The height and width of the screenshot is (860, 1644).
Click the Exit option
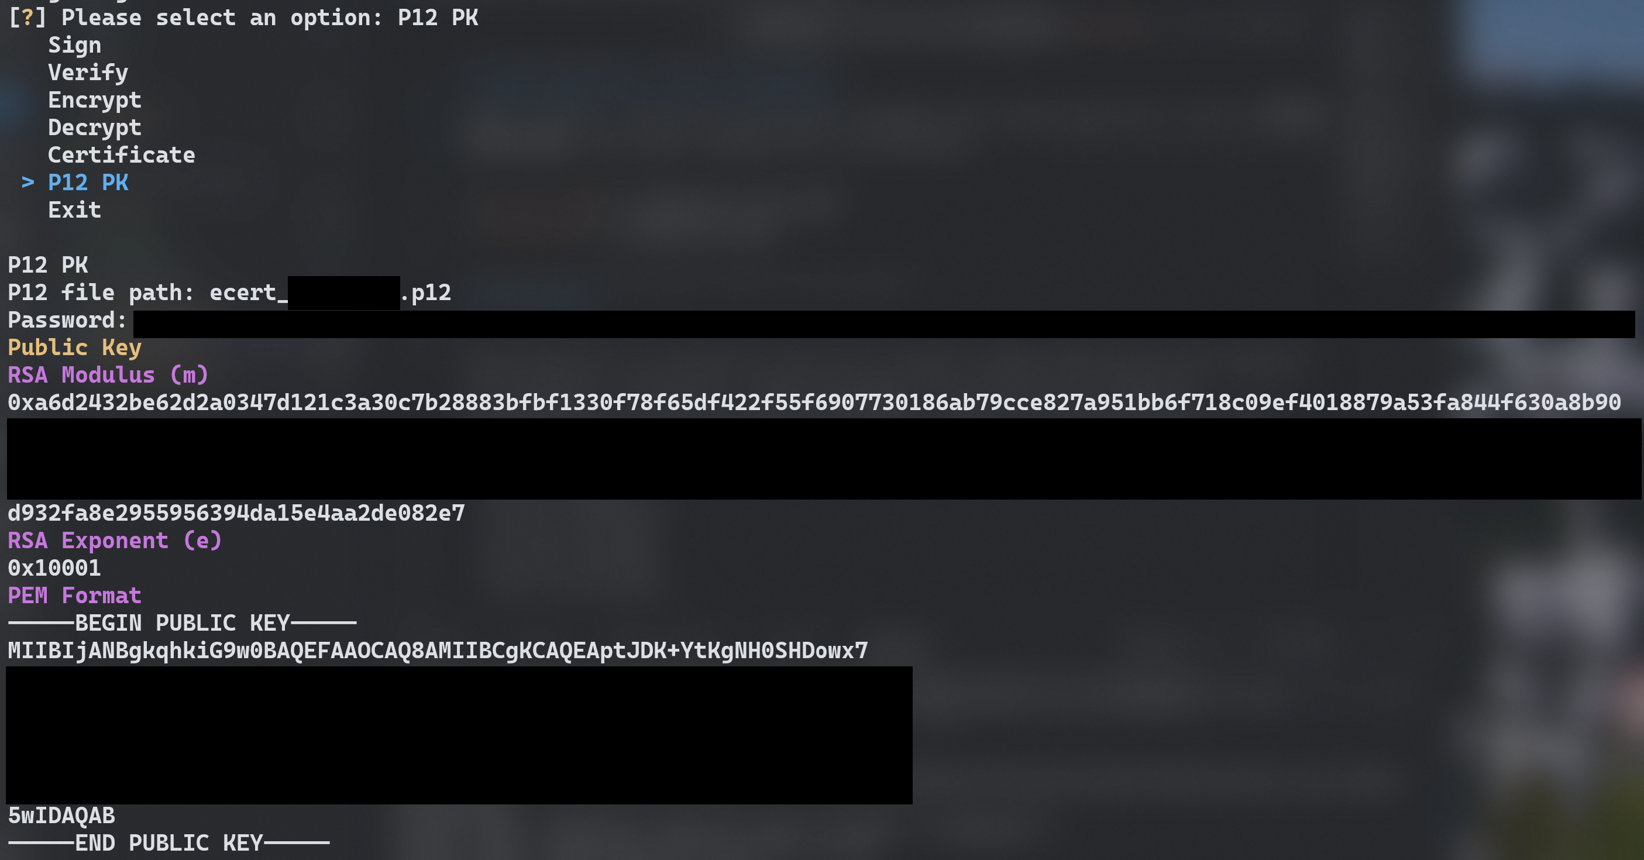[73, 209]
